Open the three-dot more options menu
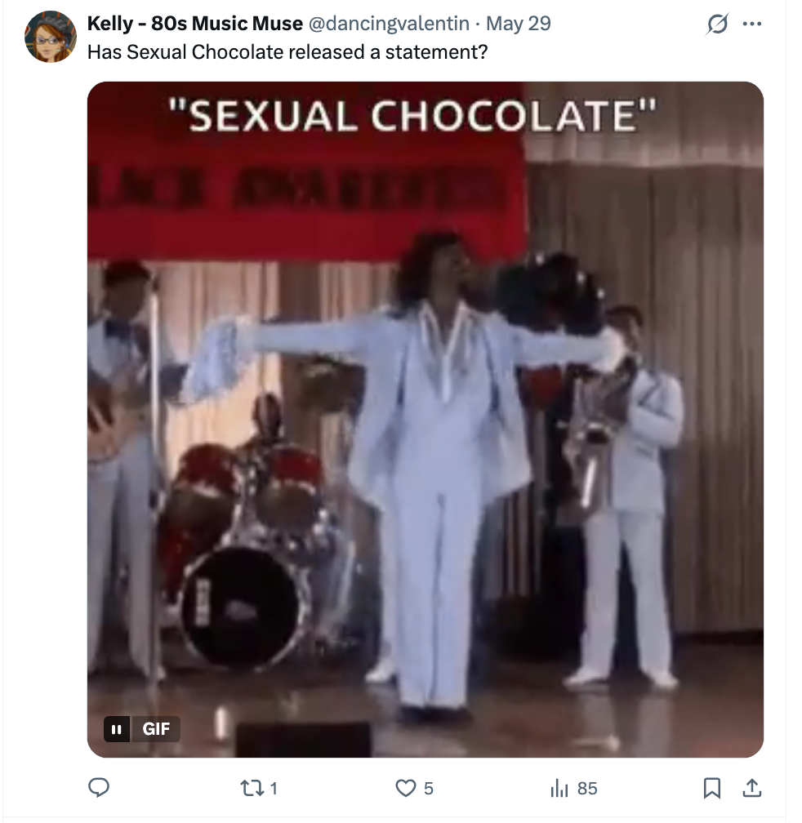This screenshot has width=802, height=823. 752,24
